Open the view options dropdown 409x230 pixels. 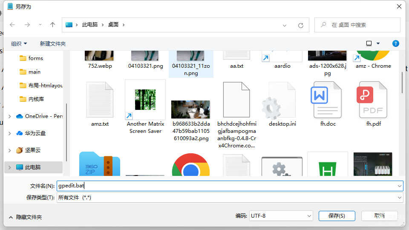coord(378,43)
